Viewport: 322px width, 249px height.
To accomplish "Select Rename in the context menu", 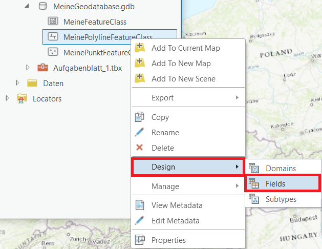I will [165, 132].
